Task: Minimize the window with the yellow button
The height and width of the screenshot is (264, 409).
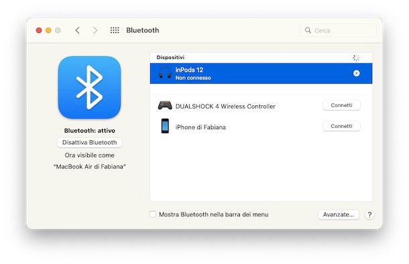Action: point(48,30)
